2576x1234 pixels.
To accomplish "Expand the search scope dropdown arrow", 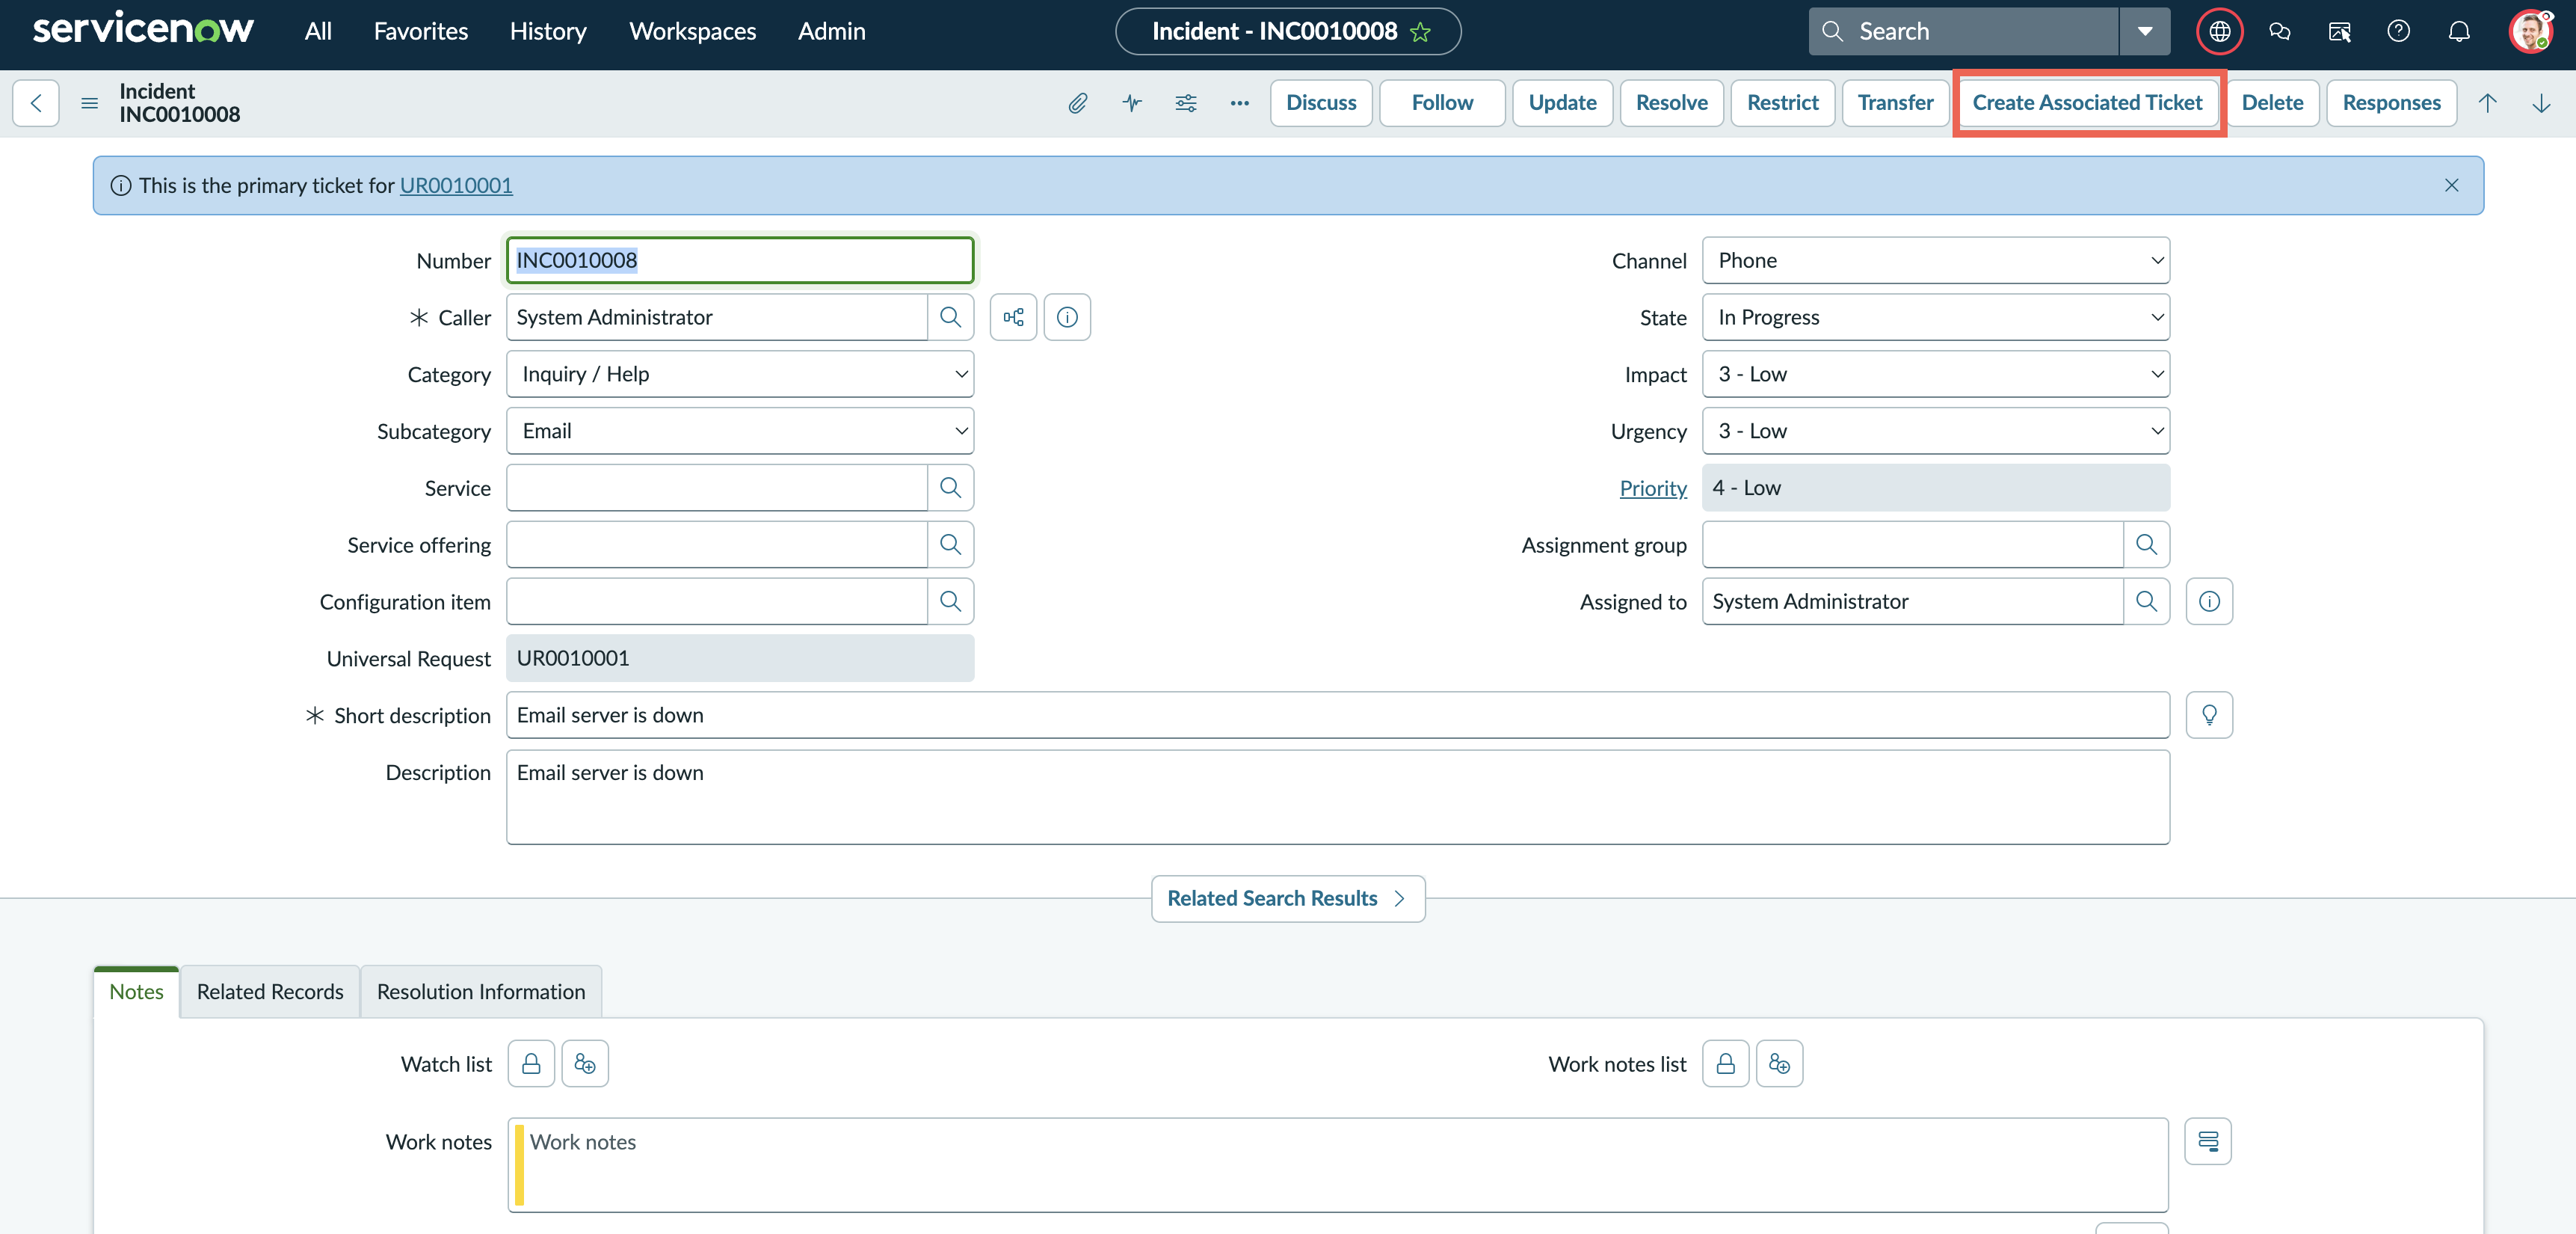I will (2145, 31).
